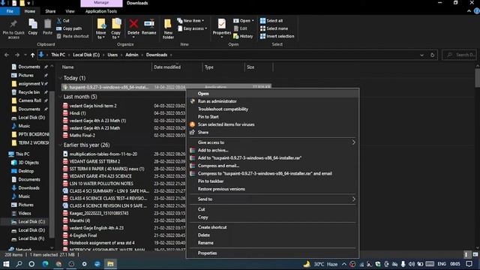Screen dimensions: 480x270
Task: Click the Back navigation arrow
Action: (x=7, y=55)
